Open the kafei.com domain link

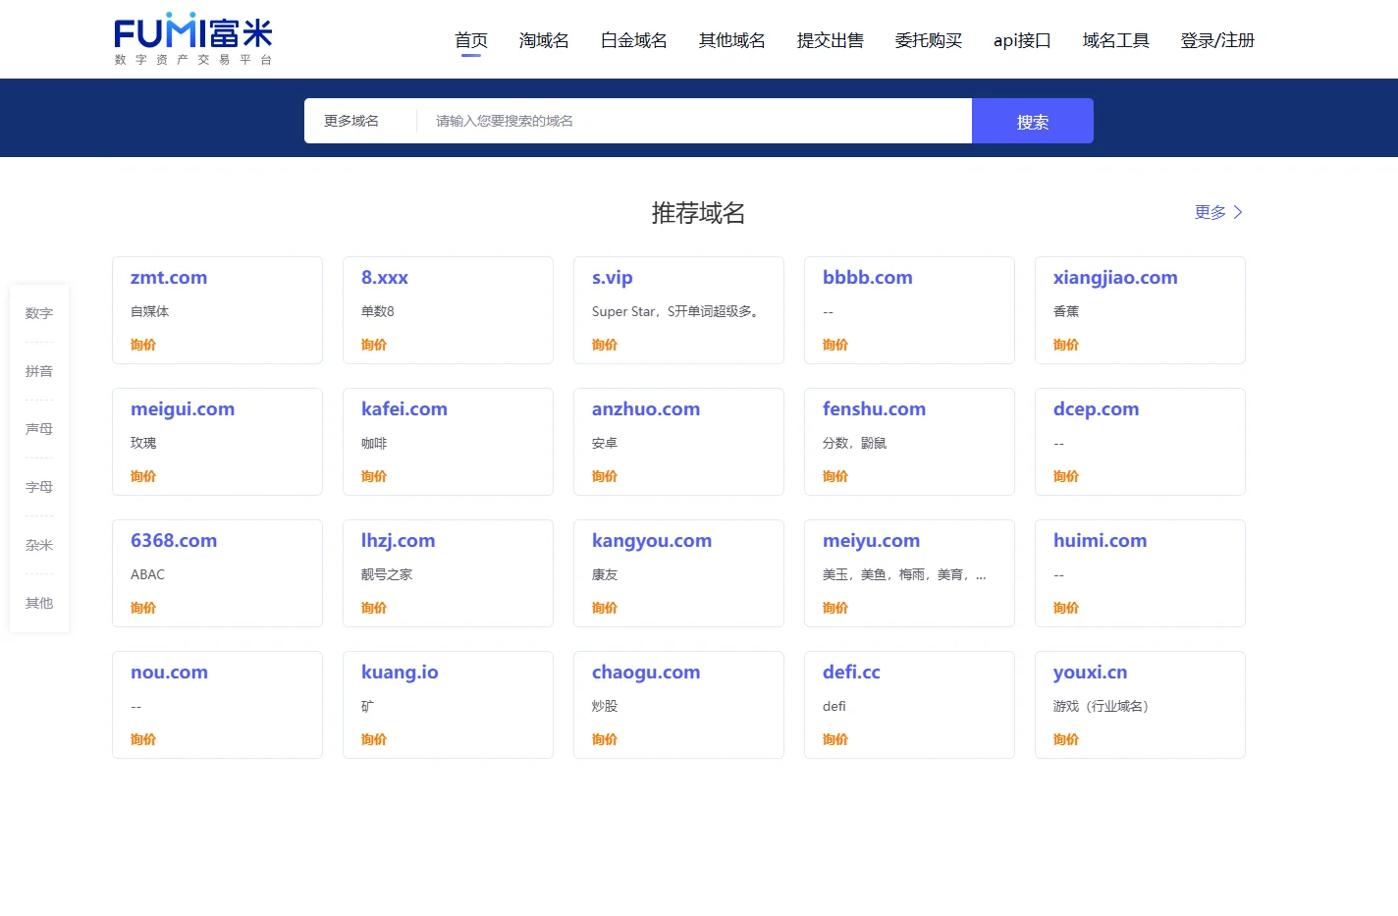[x=404, y=409]
